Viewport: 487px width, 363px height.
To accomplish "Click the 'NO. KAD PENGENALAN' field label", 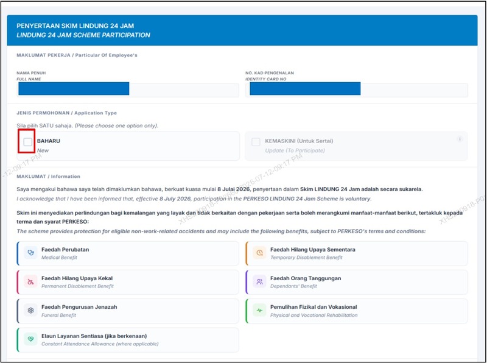I will pyautogui.click(x=270, y=72).
